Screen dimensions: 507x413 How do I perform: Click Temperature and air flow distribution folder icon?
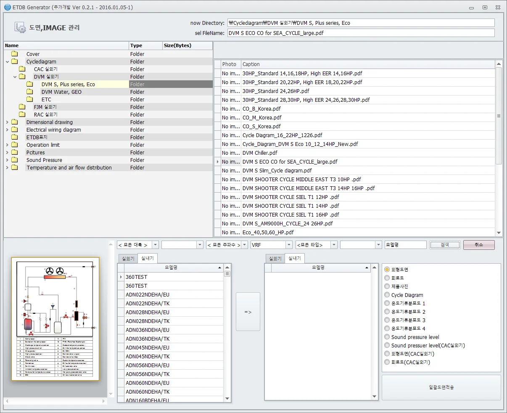click(x=15, y=167)
